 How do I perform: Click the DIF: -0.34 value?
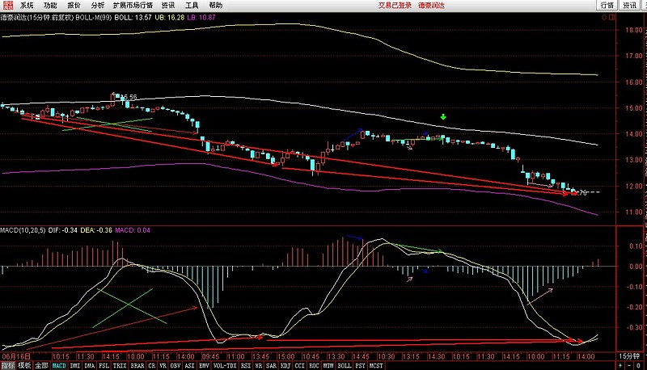63,230
